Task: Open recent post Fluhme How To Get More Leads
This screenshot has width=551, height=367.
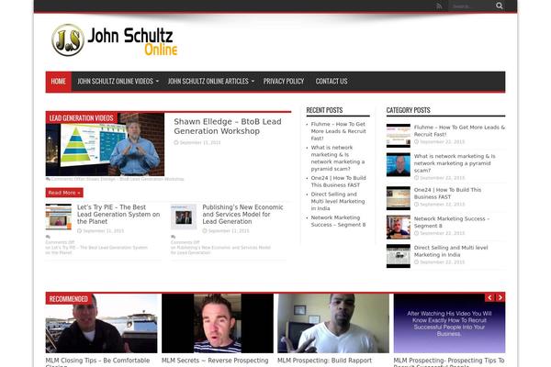Action: [338, 131]
